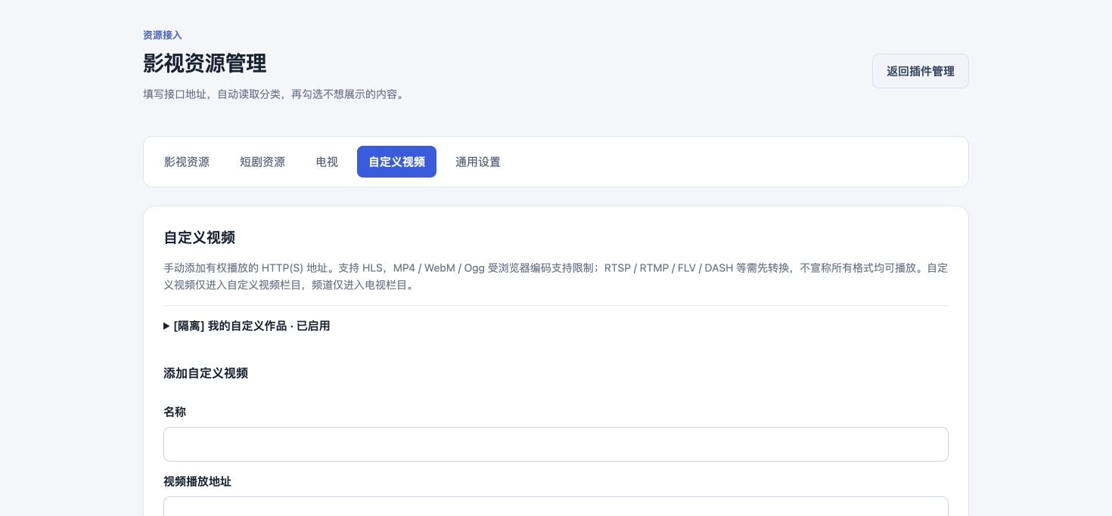Viewport: 1112px width, 516px height.
Task: Click the 资源接入 breadcrumb label
Action: 163,36
